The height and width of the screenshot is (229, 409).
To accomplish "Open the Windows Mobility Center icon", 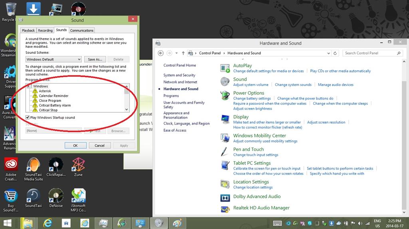I will [225, 138].
